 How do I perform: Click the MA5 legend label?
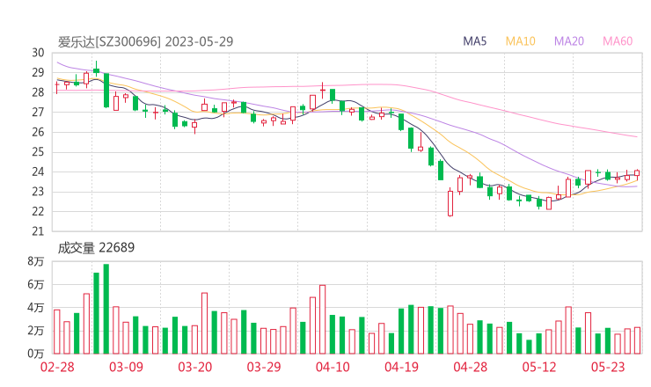pyautogui.click(x=474, y=41)
